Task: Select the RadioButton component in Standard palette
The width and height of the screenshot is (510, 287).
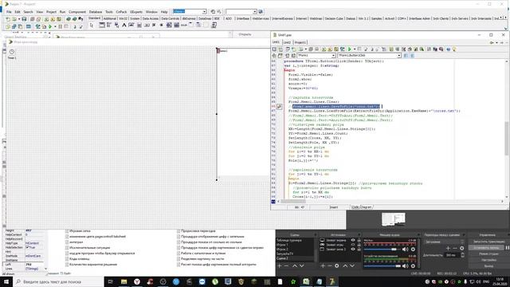Action: (161, 25)
